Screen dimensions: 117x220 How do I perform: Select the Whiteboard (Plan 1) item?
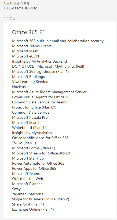pos(29,128)
